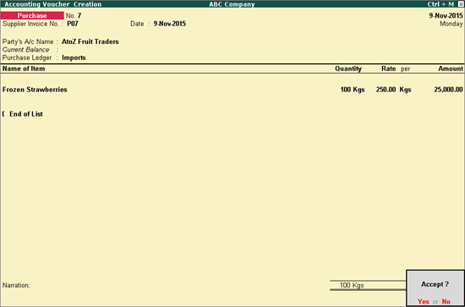This screenshot has height=307, width=465.
Task: Edit the Supplier Invoice No. field P07
Action: coord(73,24)
